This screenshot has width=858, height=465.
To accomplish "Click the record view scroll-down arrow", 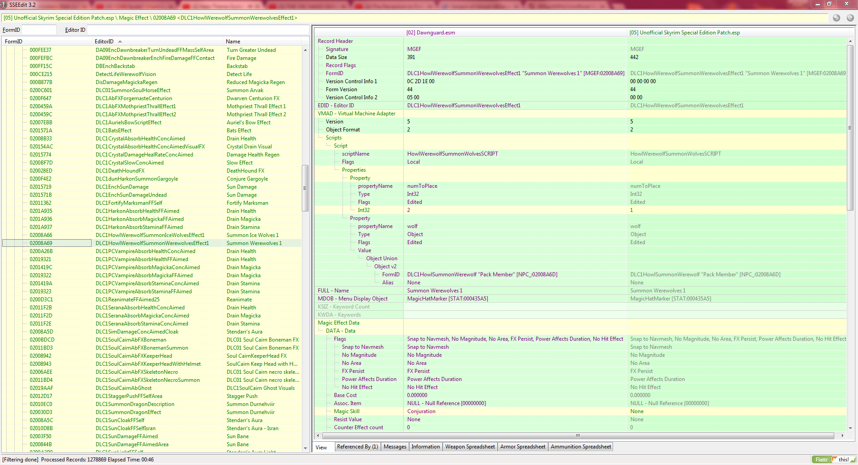I will (x=850, y=428).
